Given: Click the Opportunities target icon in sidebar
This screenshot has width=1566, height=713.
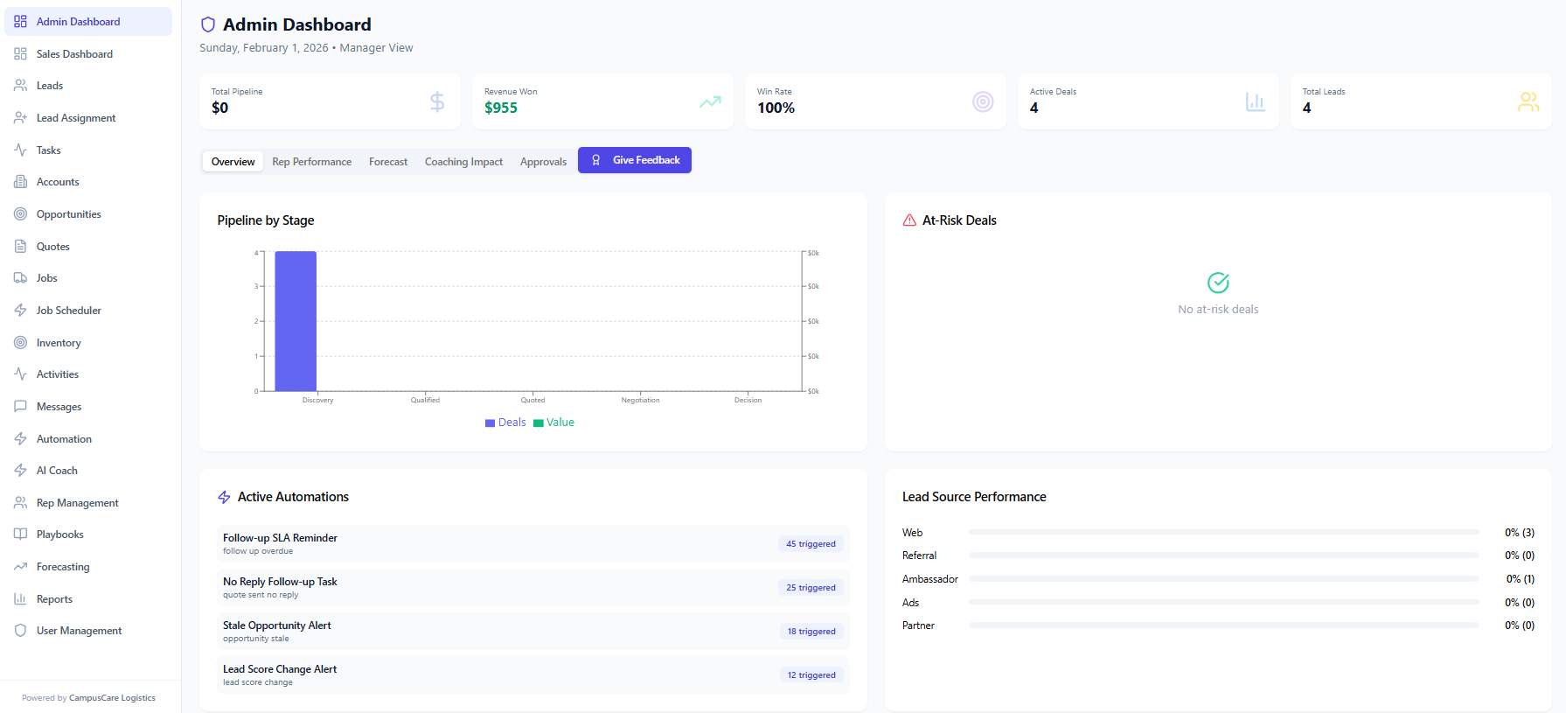Looking at the screenshot, I should (x=20, y=214).
